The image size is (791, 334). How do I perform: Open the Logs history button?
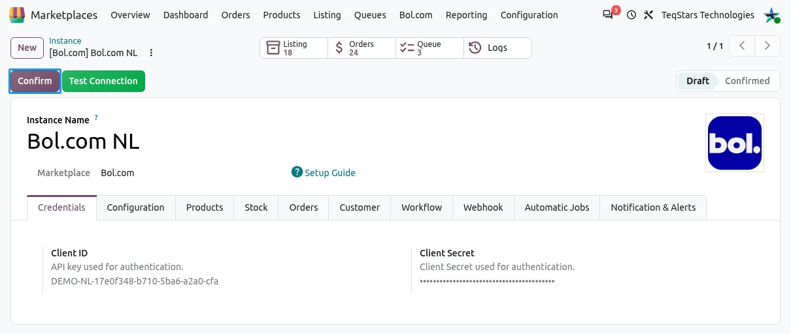point(497,48)
